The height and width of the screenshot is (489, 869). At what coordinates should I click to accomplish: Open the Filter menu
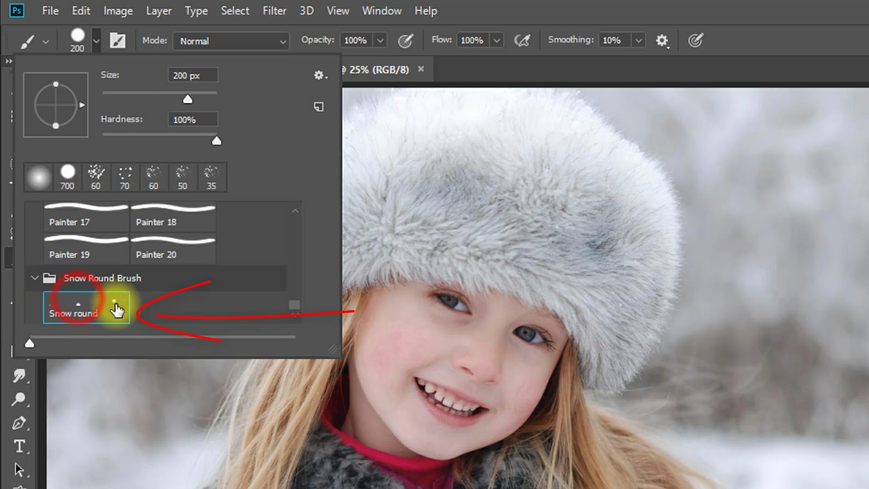pos(274,10)
